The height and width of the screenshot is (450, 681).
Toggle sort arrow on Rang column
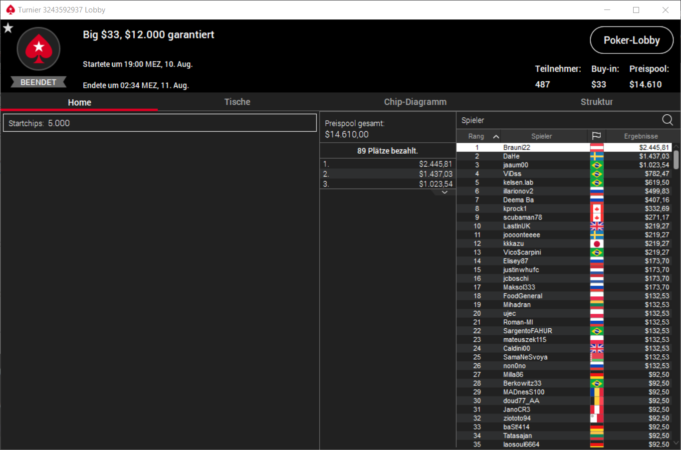point(496,136)
